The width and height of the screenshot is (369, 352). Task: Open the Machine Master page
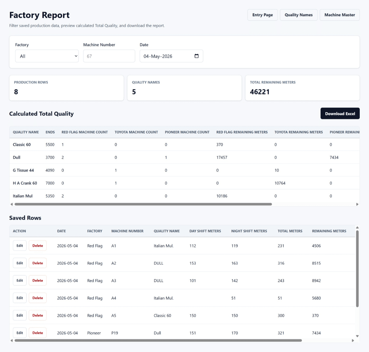coord(340,15)
